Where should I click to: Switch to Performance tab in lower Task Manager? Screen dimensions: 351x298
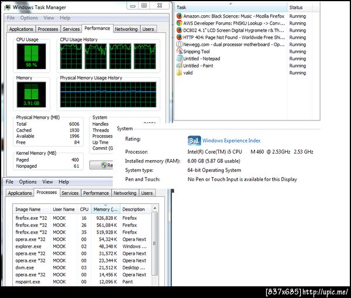click(x=96, y=193)
